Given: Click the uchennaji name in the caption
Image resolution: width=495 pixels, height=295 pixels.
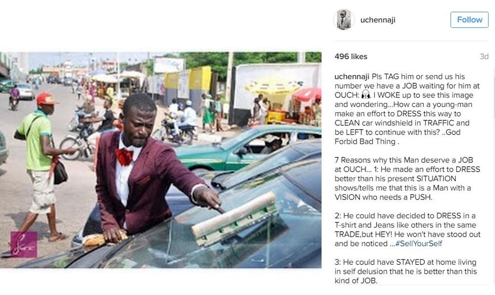Looking at the screenshot, I should [x=351, y=77].
